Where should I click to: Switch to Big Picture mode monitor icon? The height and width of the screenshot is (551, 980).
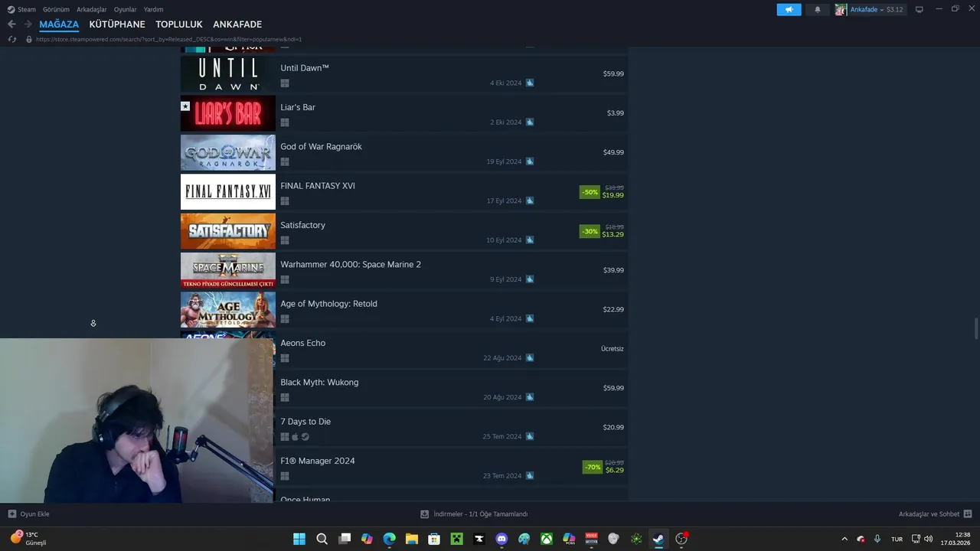coord(920,9)
